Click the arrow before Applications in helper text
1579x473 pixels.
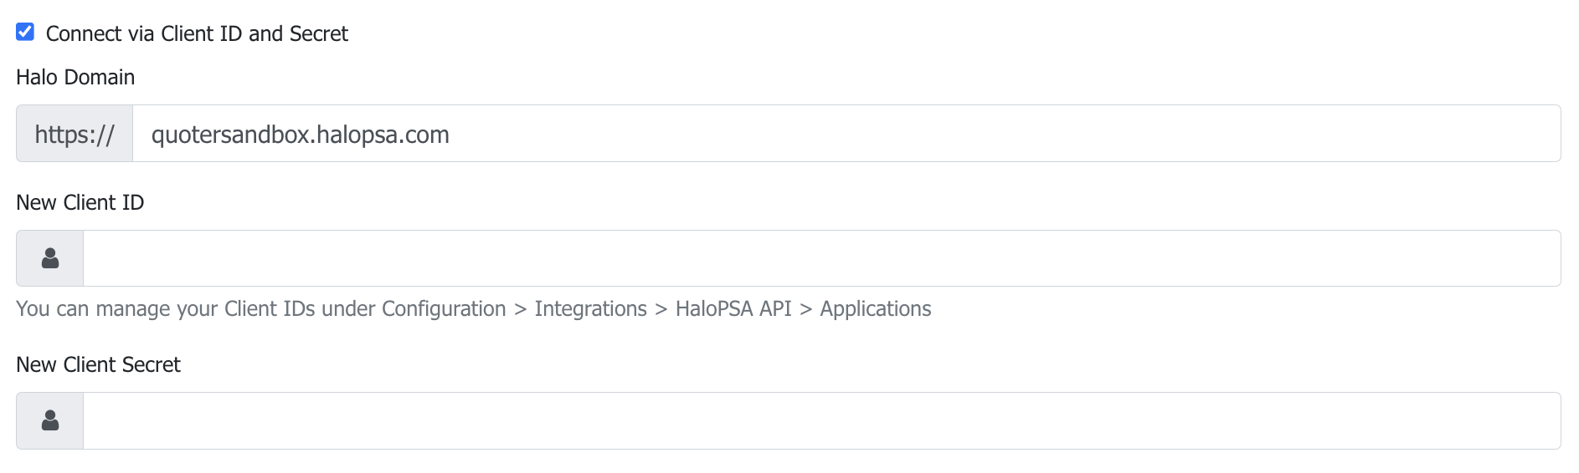(806, 309)
